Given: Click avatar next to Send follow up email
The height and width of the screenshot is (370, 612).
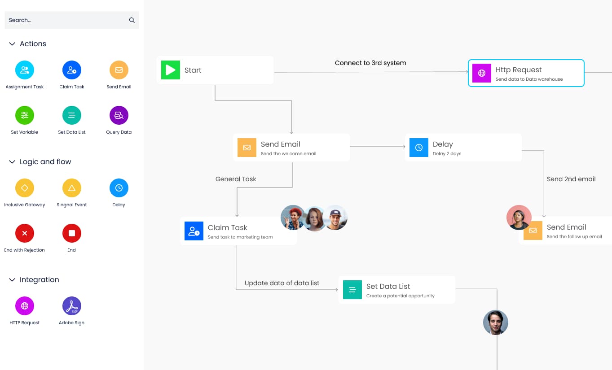Looking at the screenshot, I should 519,217.
